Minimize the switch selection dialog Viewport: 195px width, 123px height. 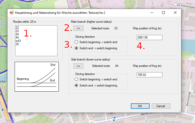(x=152, y=13)
